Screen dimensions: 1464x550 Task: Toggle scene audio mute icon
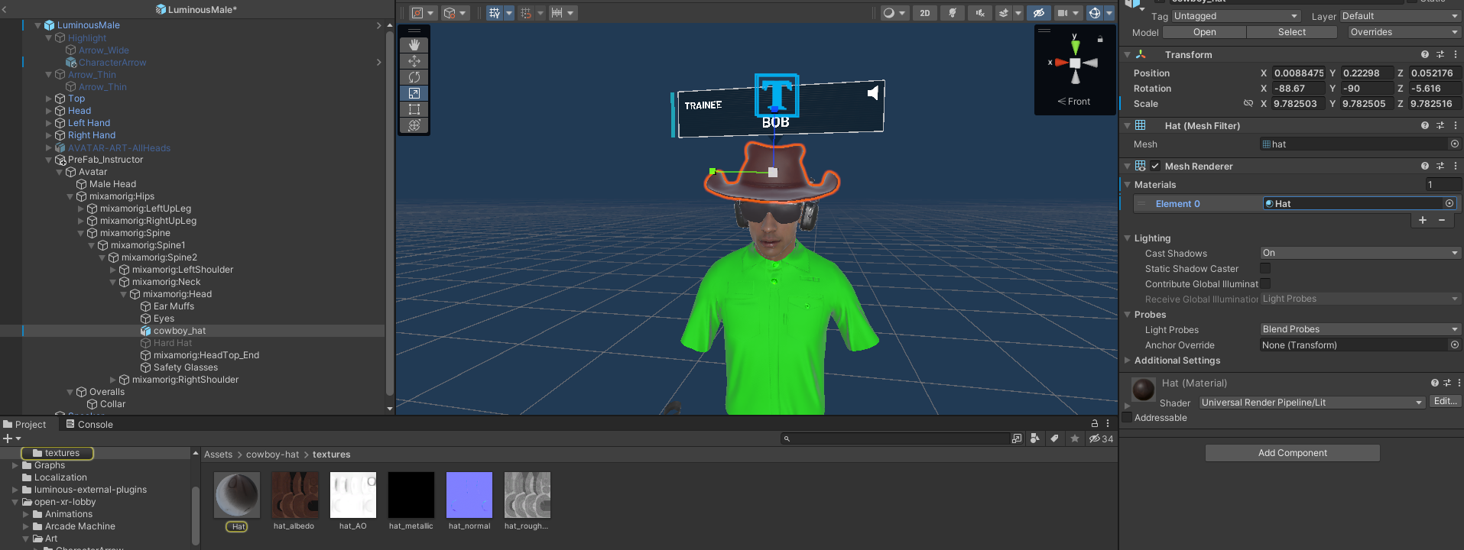point(980,13)
